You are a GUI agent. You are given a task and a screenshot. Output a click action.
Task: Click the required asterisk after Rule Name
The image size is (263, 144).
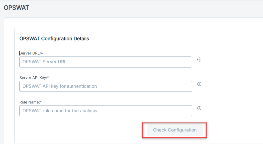point(41,102)
